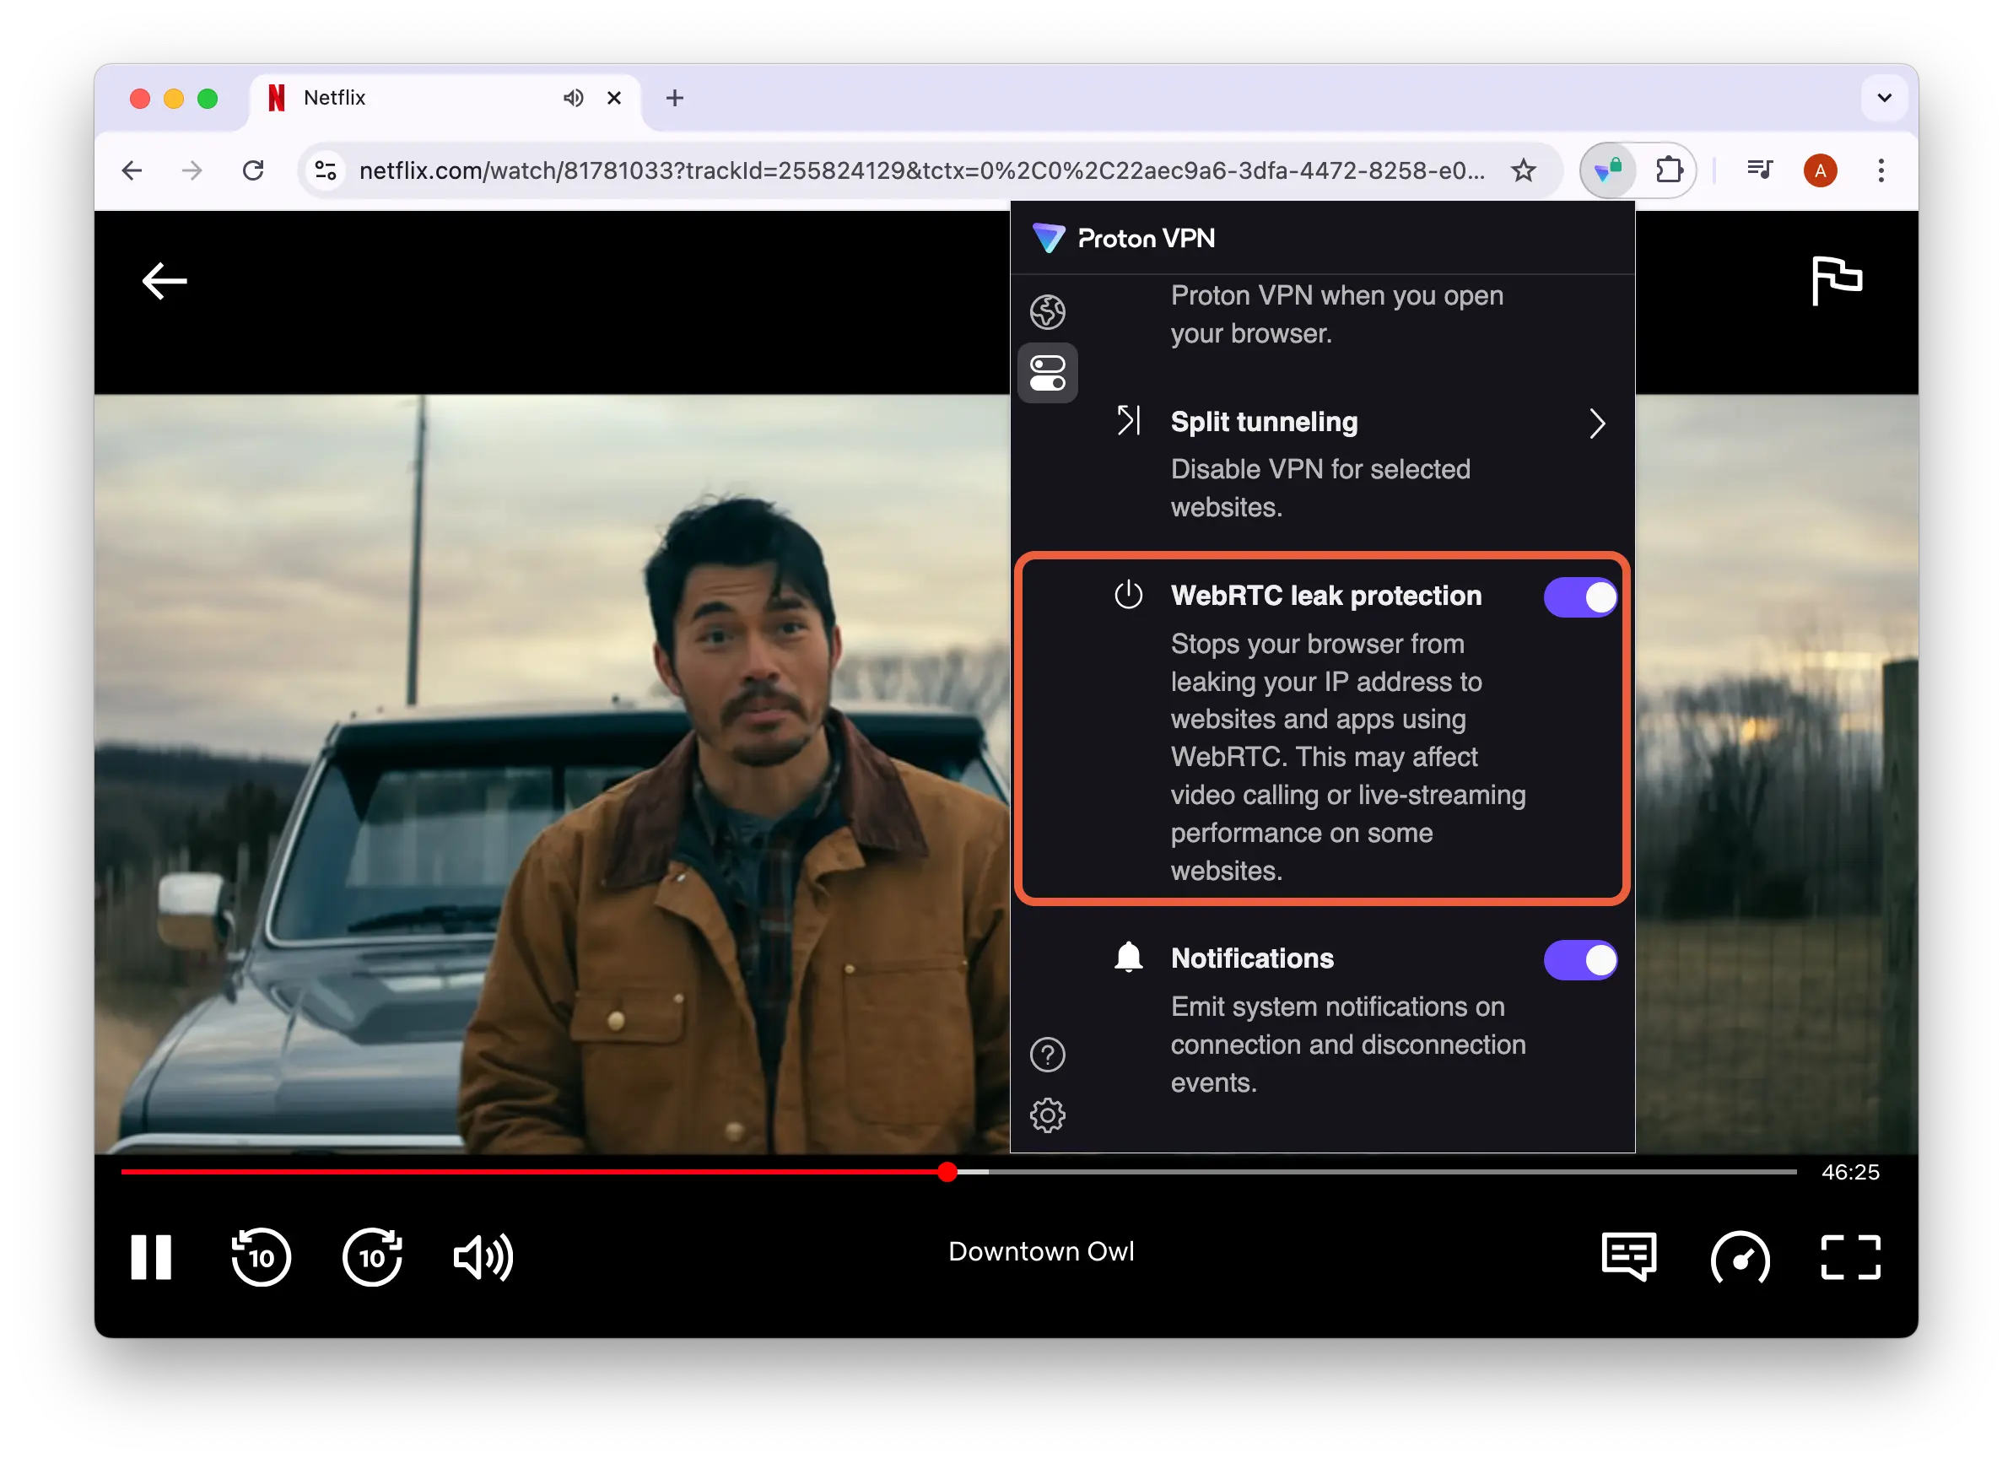Click the Proton VPN extension toolbar icon
2013x1463 pixels.
coord(1607,170)
